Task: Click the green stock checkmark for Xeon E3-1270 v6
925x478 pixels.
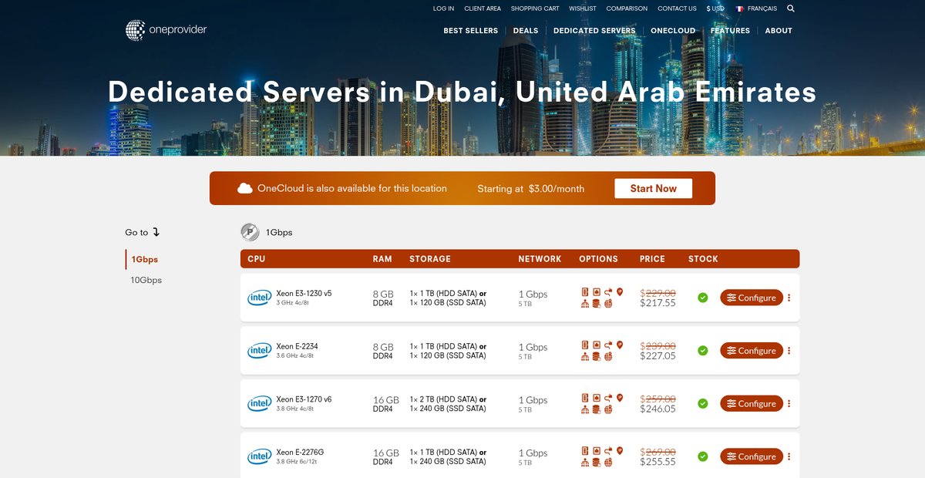Action: (703, 403)
